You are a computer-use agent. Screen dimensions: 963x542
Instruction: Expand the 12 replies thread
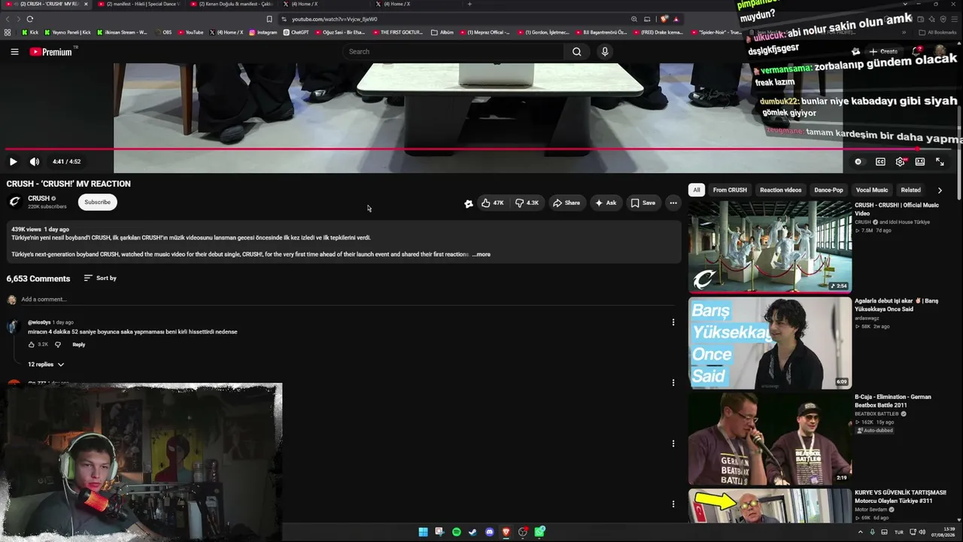tap(46, 364)
